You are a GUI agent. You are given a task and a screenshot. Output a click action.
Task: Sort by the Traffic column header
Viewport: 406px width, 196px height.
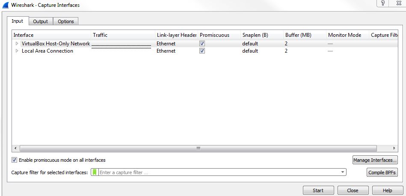point(123,35)
